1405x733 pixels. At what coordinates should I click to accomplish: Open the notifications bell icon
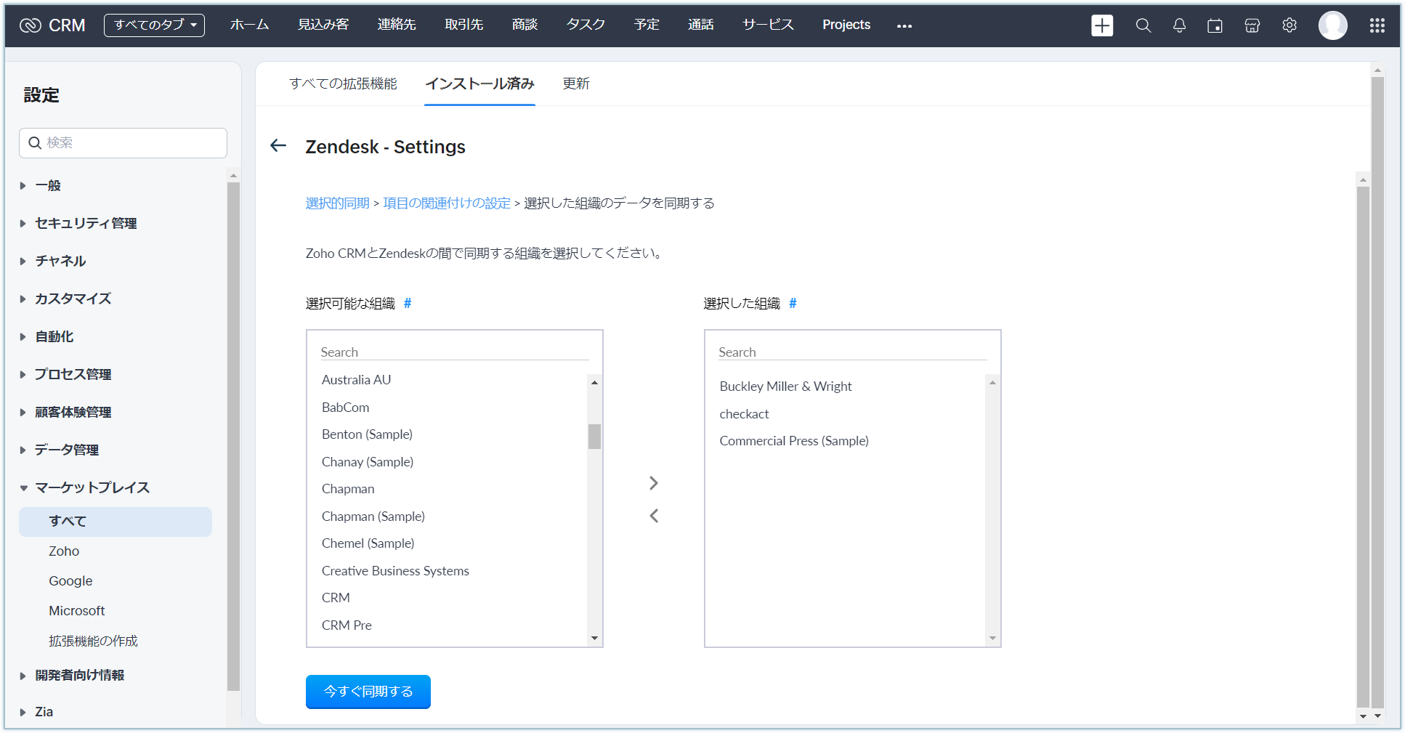[x=1179, y=25]
